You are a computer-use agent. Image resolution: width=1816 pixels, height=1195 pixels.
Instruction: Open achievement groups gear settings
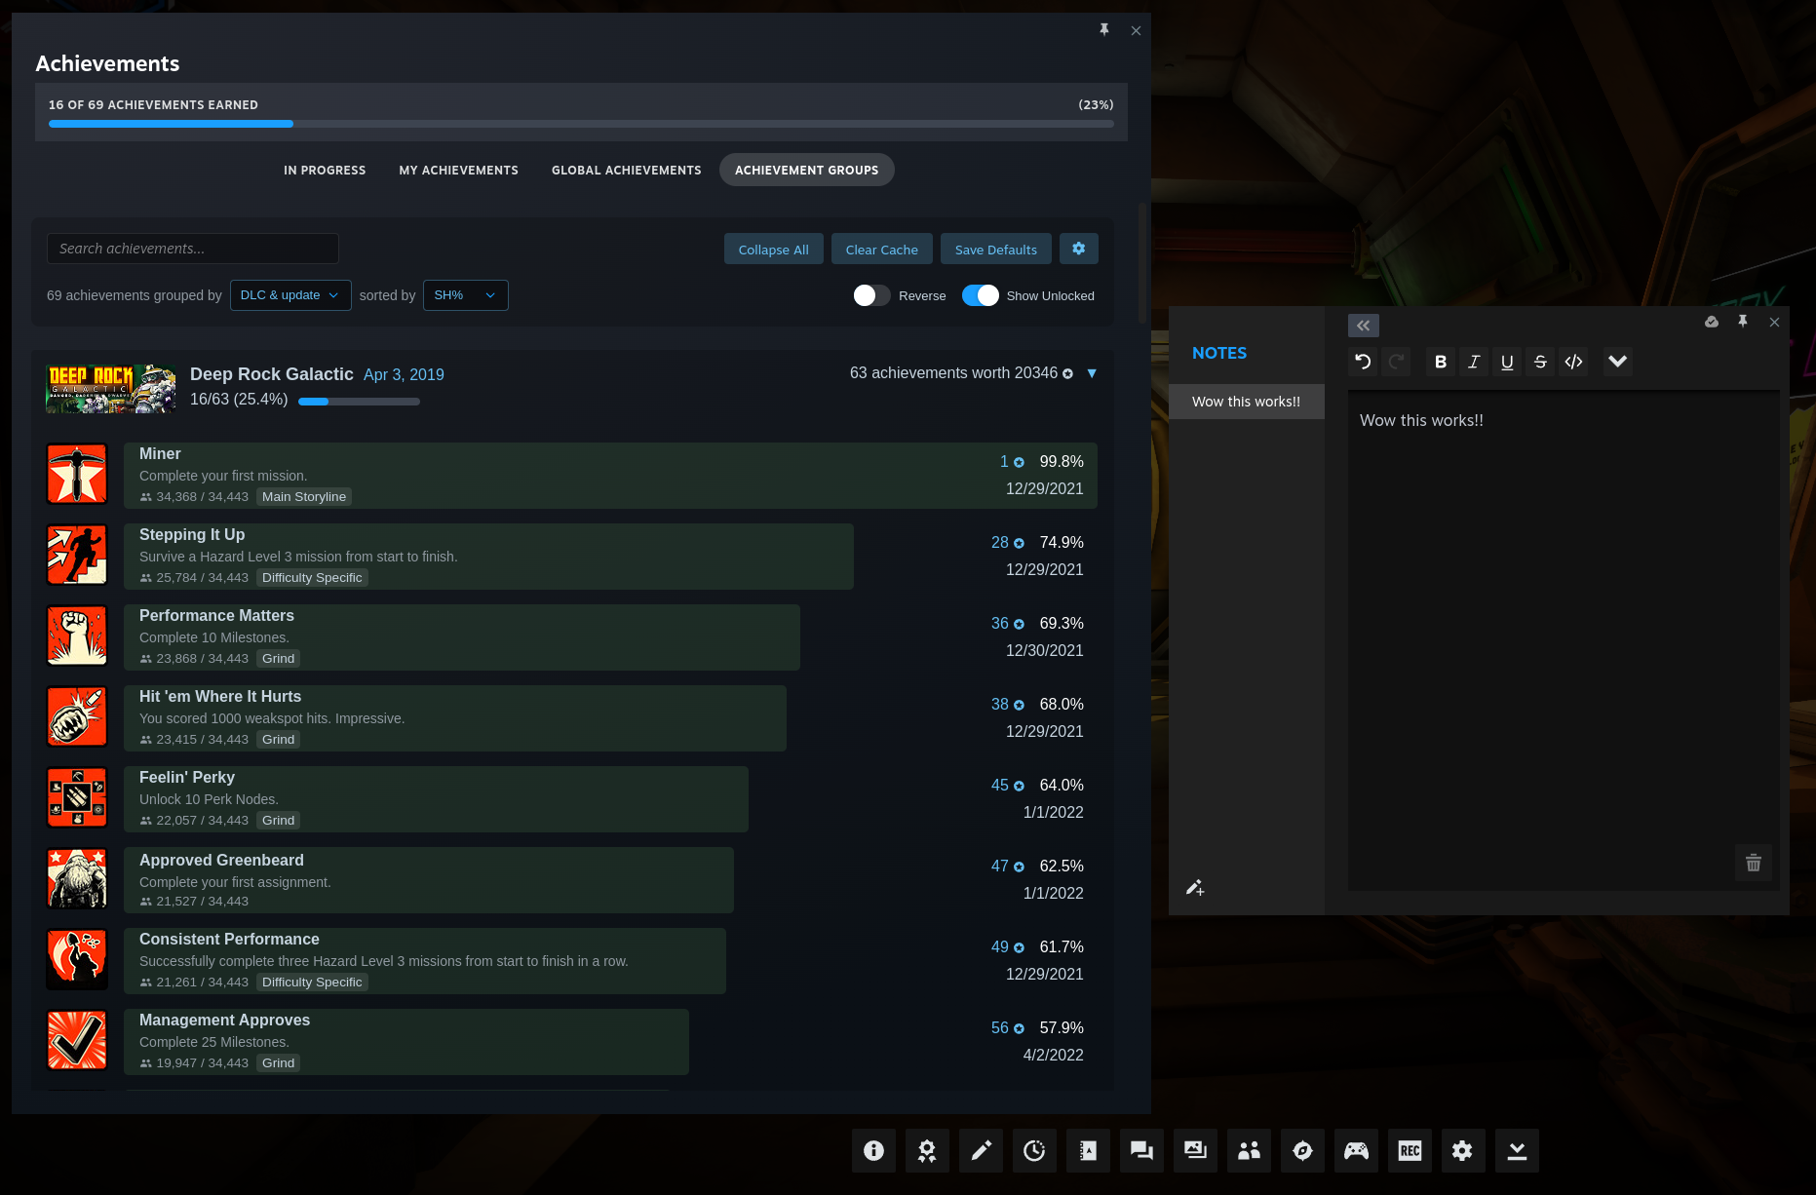[x=1078, y=249]
